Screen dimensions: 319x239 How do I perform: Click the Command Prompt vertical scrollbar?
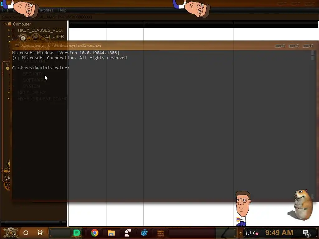pos(313,125)
